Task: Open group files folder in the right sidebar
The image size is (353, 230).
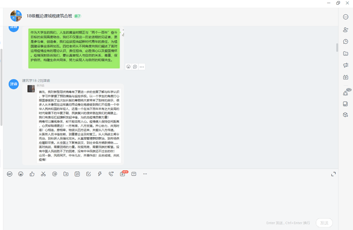Action: pyautogui.click(x=346, y=54)
